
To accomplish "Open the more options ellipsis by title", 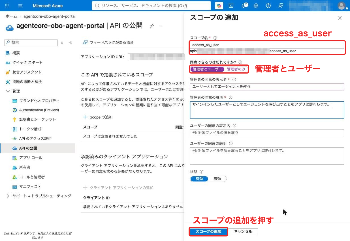I will [x=161, y=26].
